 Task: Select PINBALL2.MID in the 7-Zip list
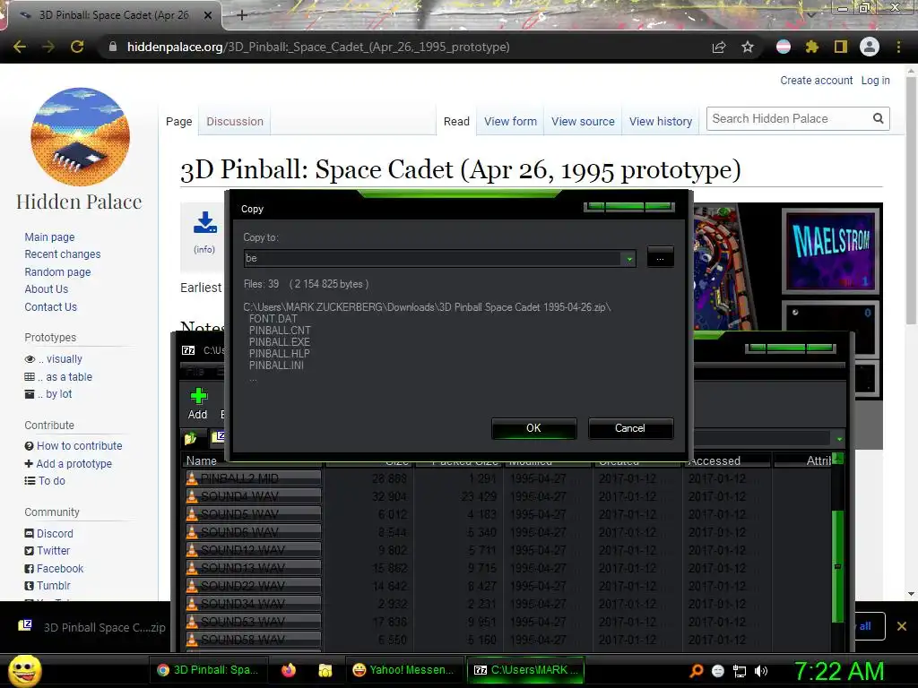(254, 478)
